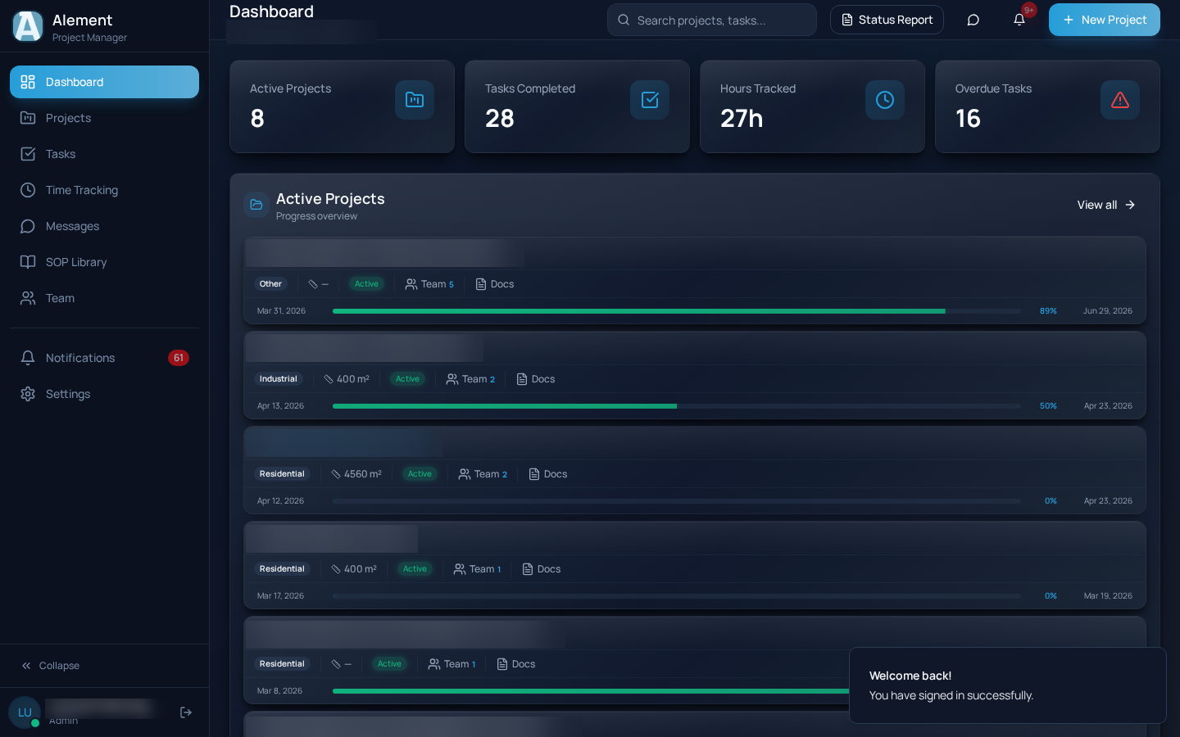
Task: Open Docs on the 4560 m² project
Action: (x=548, y=474)
